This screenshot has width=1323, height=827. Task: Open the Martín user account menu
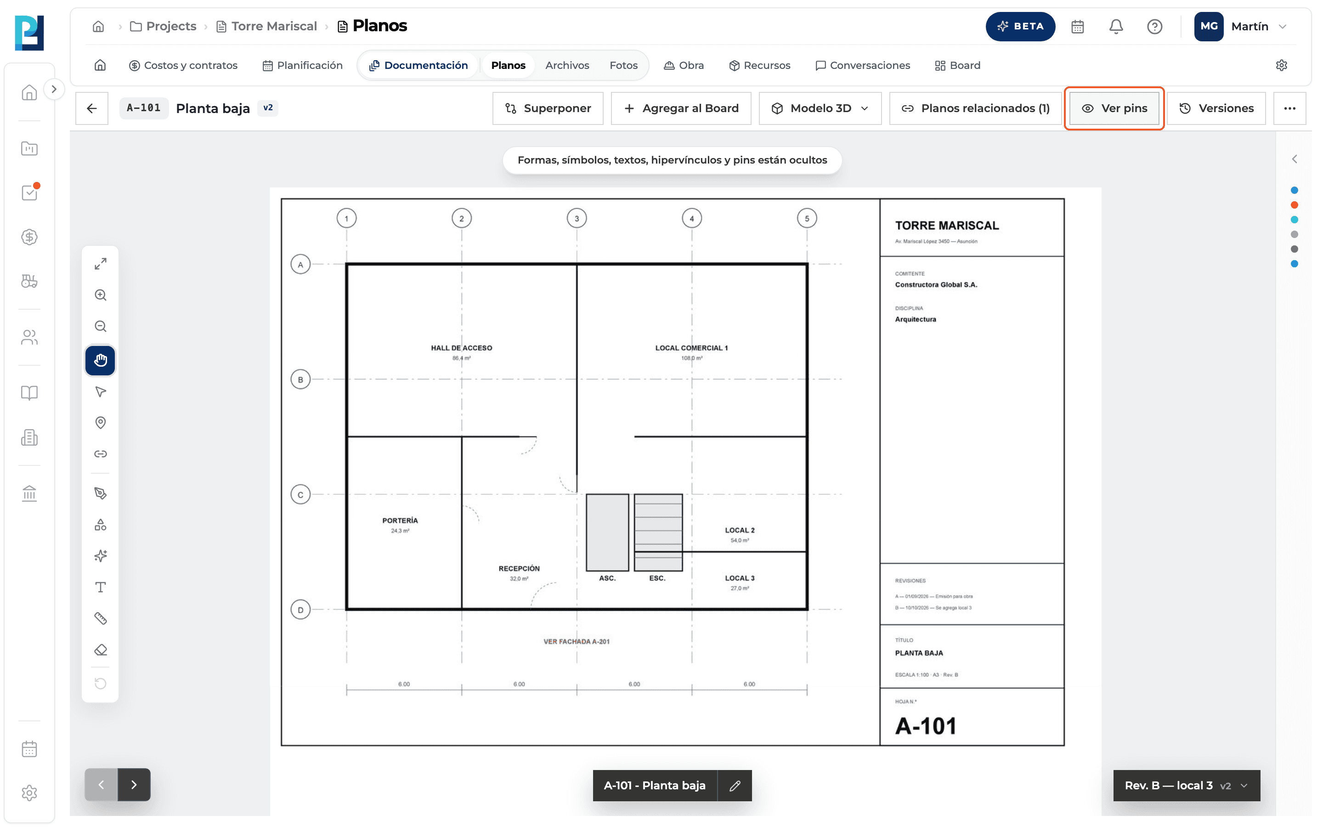[x=1241, y=26]
